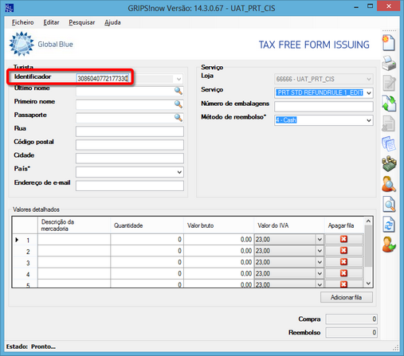The image size is (404, 356).
Task: Click the Número de embalagens field
Action: pos(324,107)
